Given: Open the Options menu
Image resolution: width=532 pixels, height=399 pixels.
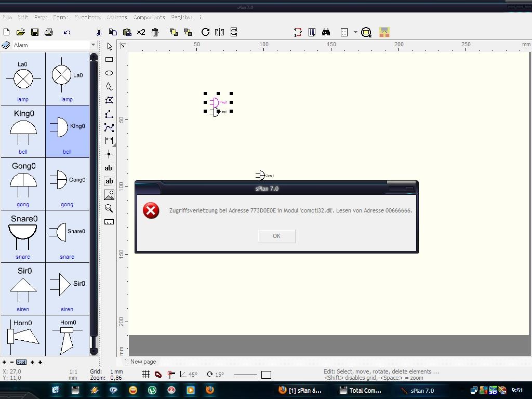Looking at the screenshot, I should [x=117, y=17].
